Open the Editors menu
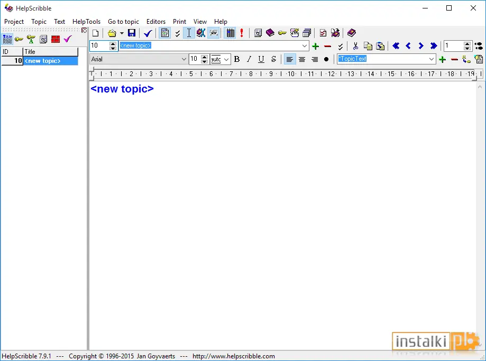The image size is (486, 361). pyautogui.click(x=156, y=21)
